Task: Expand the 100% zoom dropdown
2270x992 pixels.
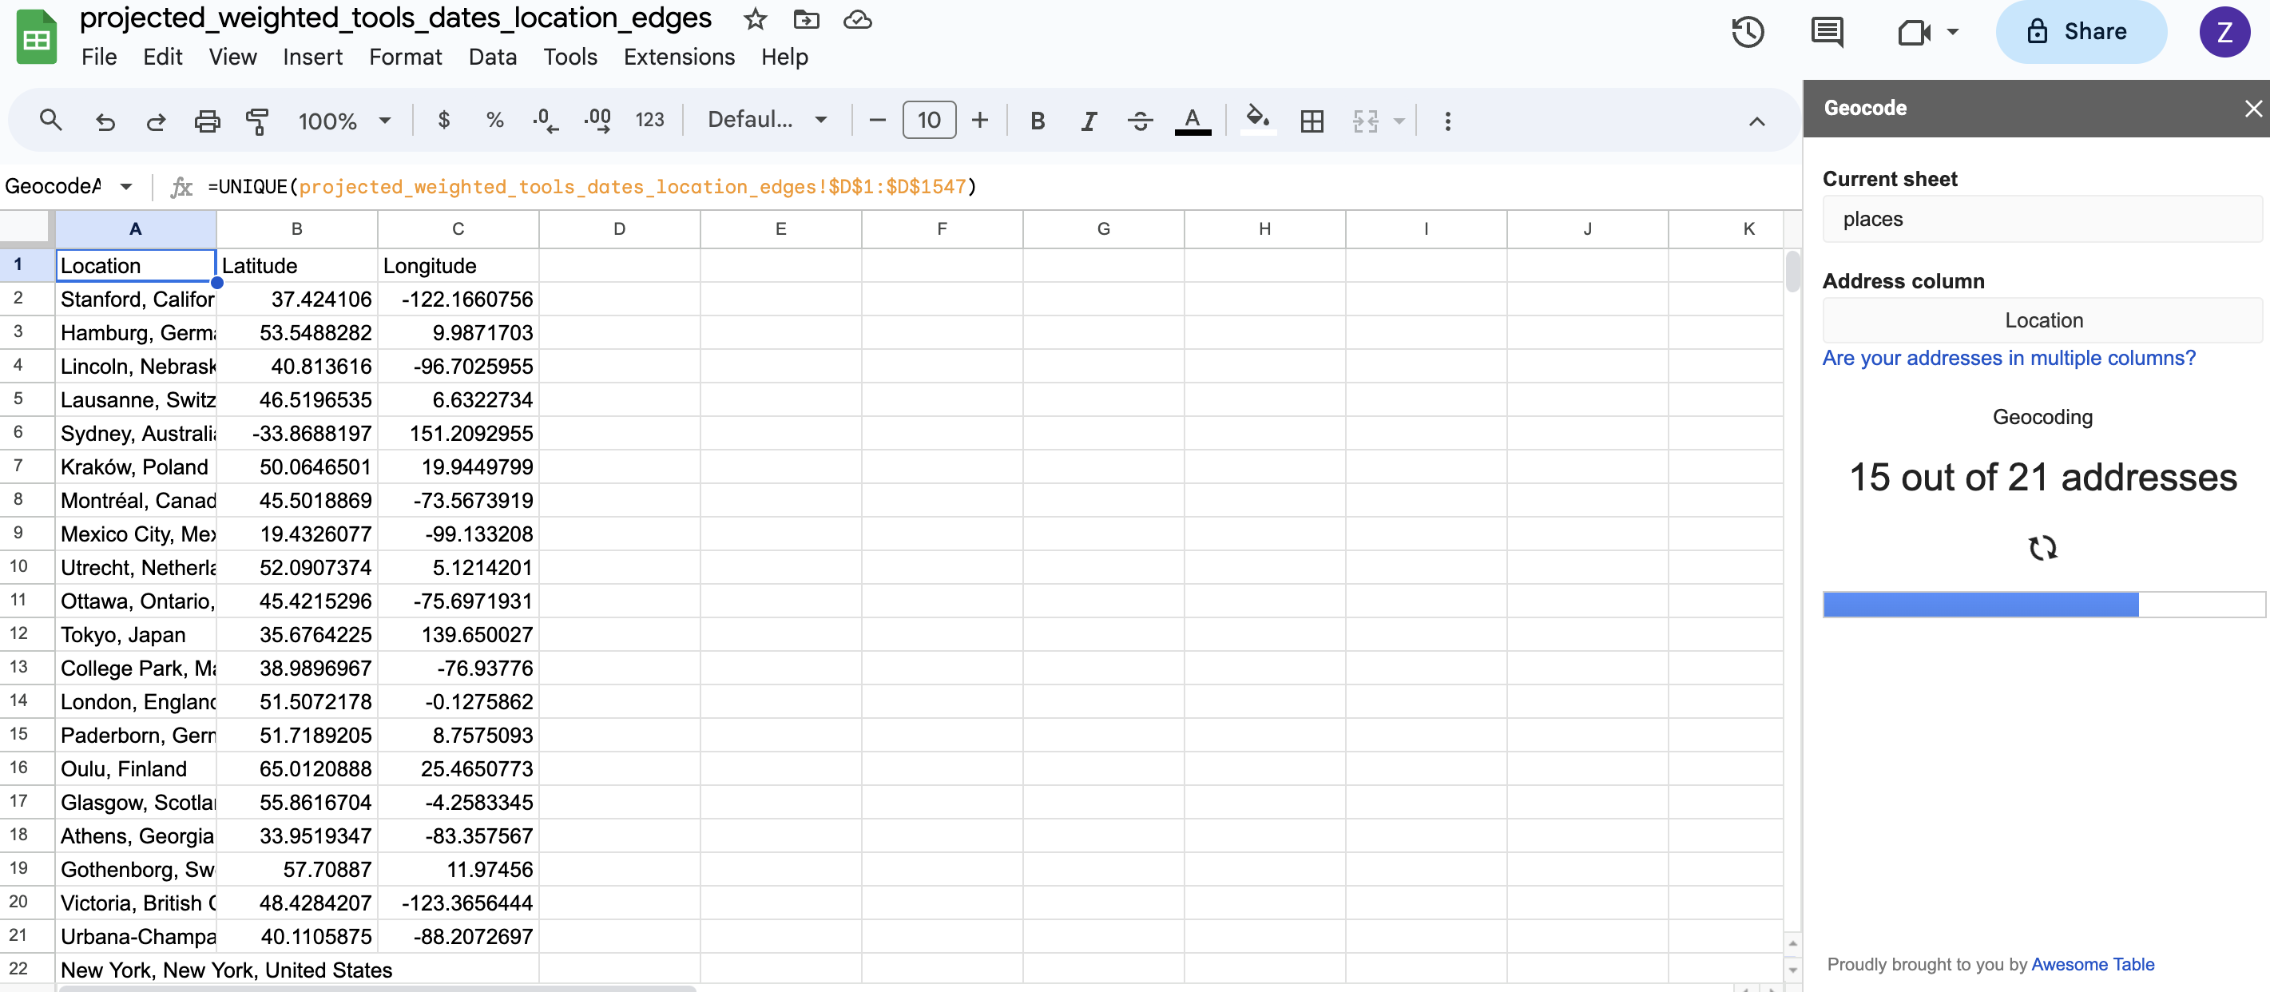Action: click(344, 121)
